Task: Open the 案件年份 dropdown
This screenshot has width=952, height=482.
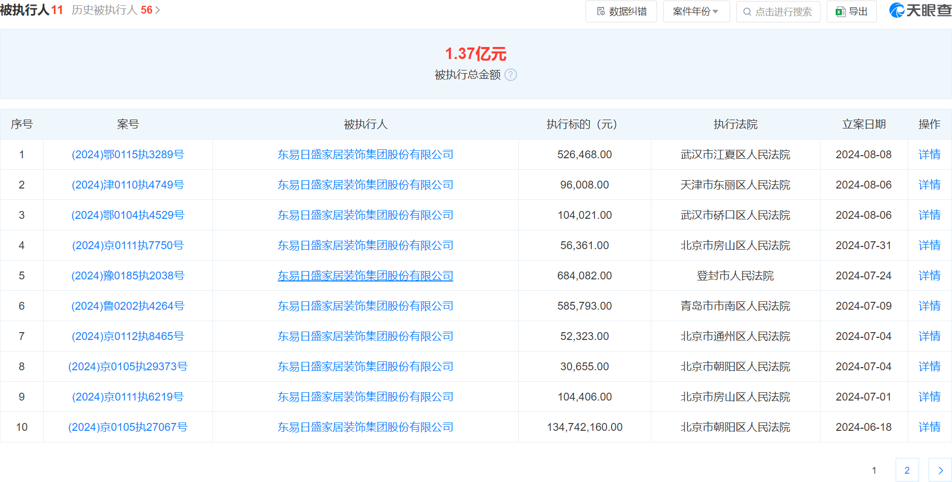Action: pyautogui.click(x=696, y=11)
